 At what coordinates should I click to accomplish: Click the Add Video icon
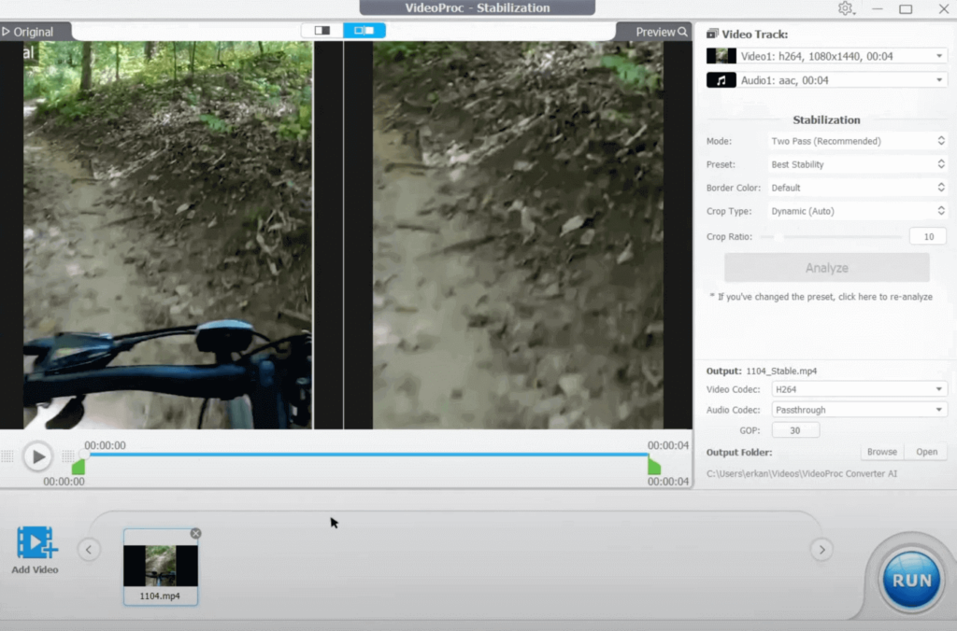point(36,544)
